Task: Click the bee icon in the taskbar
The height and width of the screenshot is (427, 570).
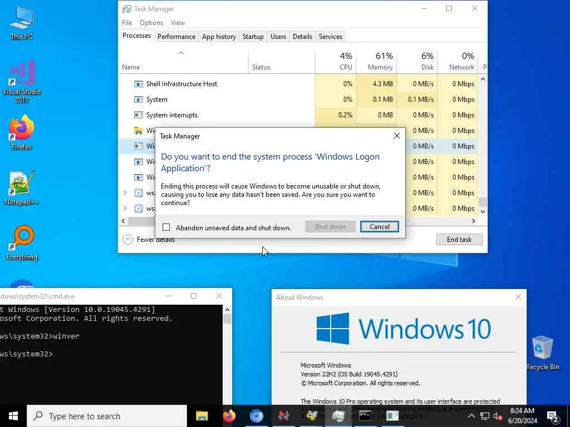Action: (311, 416)
